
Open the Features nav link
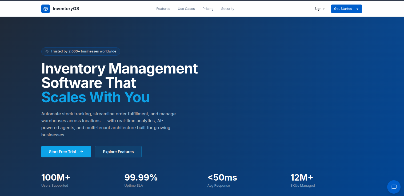click(x=163, y=9)
